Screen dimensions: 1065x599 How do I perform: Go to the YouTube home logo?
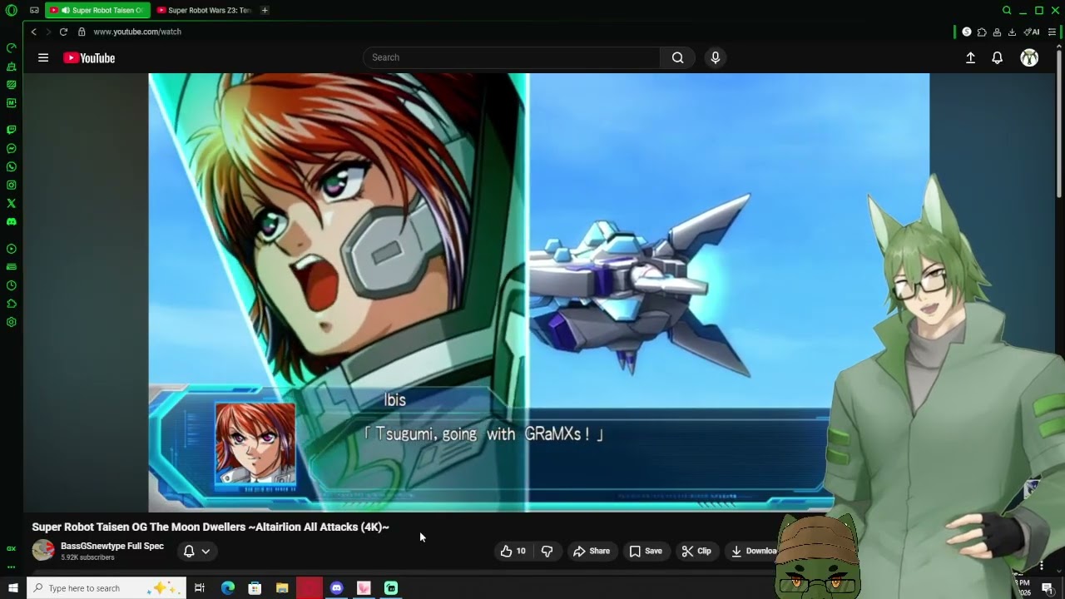pos(89,57)
